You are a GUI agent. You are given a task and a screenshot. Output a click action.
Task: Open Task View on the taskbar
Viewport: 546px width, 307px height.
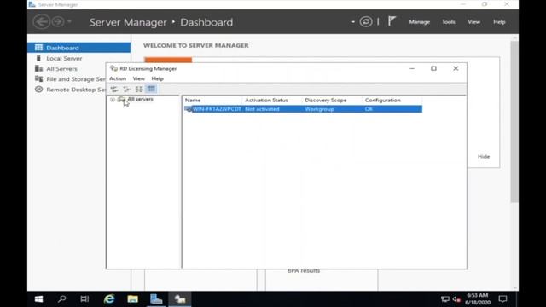[x=84, y=299]
